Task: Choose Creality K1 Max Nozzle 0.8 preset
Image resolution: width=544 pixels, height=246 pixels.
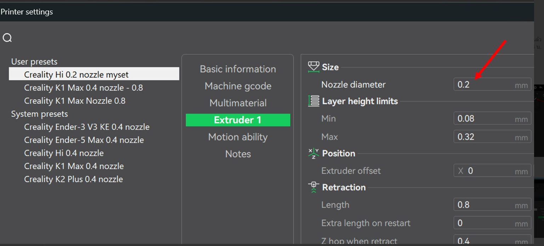Action: click(x=74, y=101)
